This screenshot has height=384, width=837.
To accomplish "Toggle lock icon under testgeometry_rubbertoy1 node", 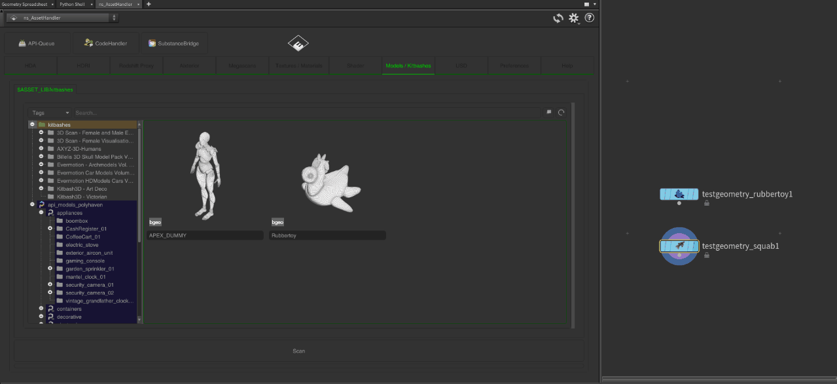I will click(x=707, y=203).
